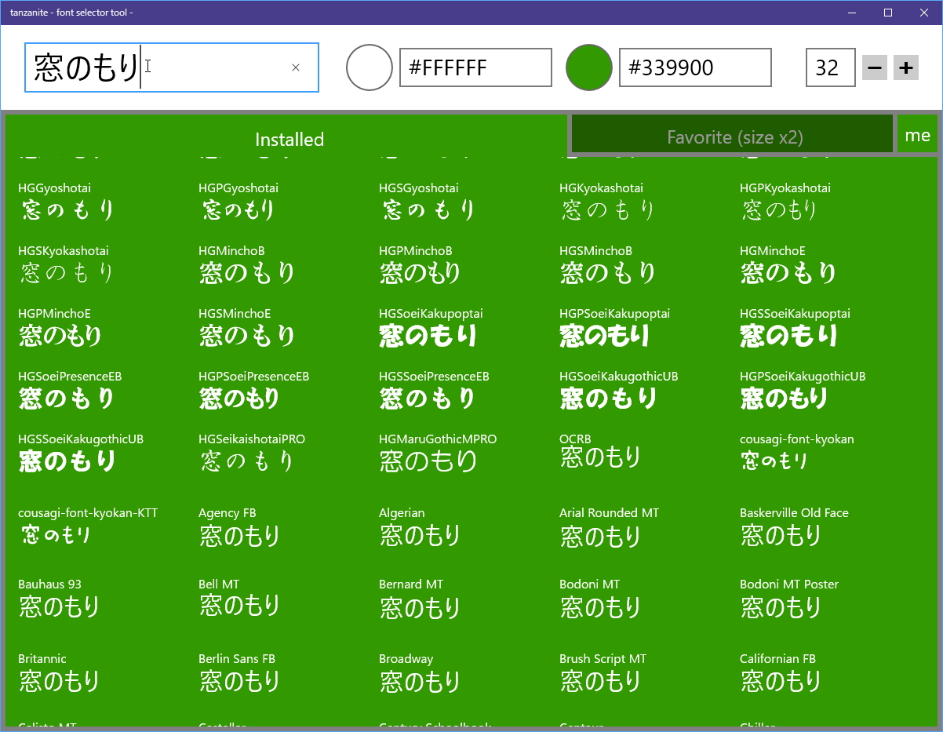Viewport: 943px width, 732px height.
Task: Choose the Berlin Sans FB font sample
Action: click(239, 672)
